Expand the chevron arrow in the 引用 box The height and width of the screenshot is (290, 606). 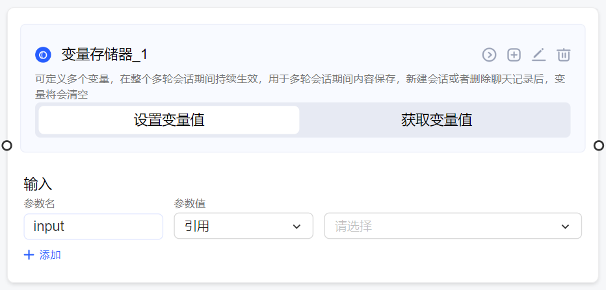click(x=296, y=226)
